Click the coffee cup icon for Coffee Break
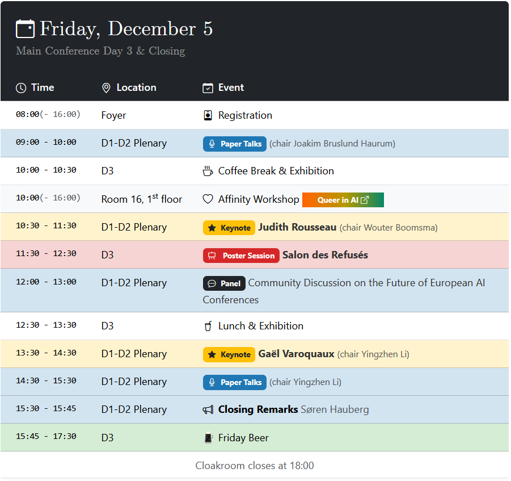 pos(208,171)
